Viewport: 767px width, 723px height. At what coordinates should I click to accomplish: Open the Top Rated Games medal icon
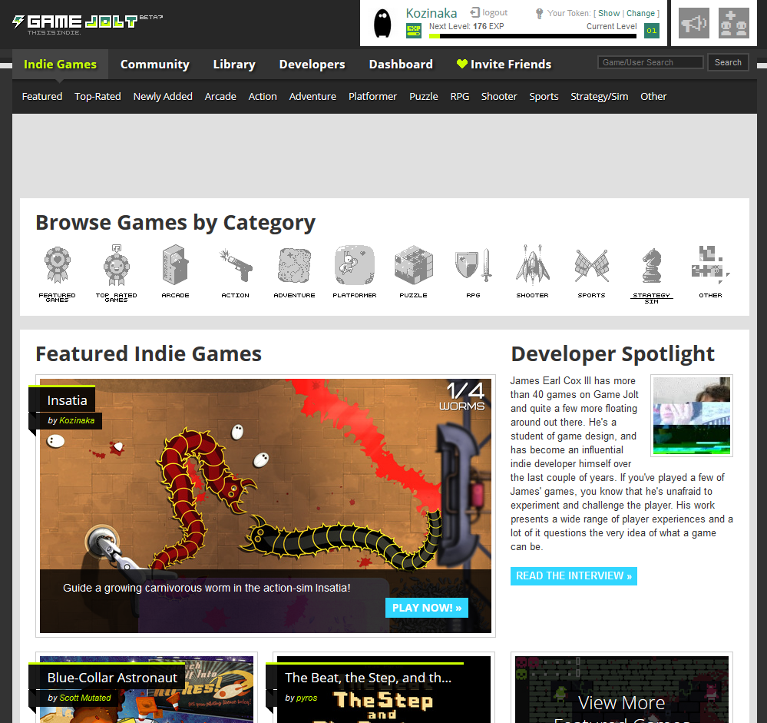tap(117, 265)
